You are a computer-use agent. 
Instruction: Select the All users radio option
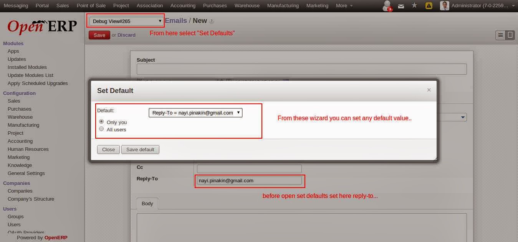point(101,129)
